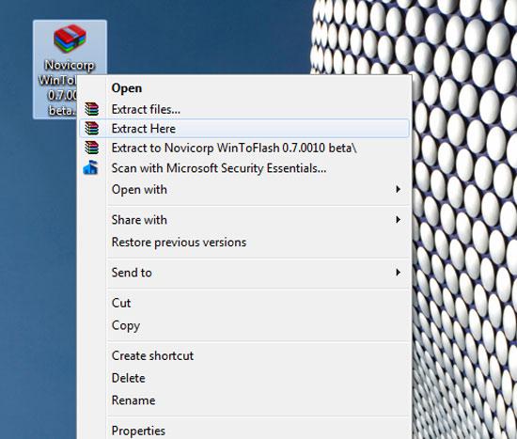Click the Microsoft Security Essentials castle icon

[90, 167]
